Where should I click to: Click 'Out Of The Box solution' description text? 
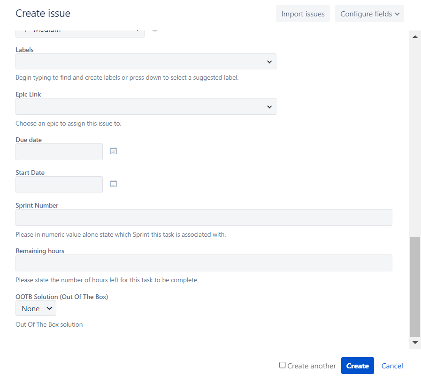[x=49, y=325]
